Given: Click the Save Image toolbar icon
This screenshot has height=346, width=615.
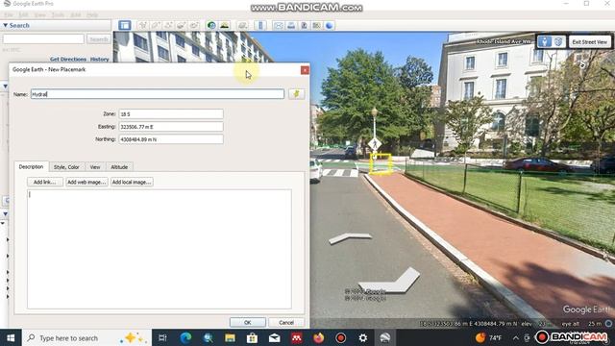Looking at the screenshot, I should (304, 26).
